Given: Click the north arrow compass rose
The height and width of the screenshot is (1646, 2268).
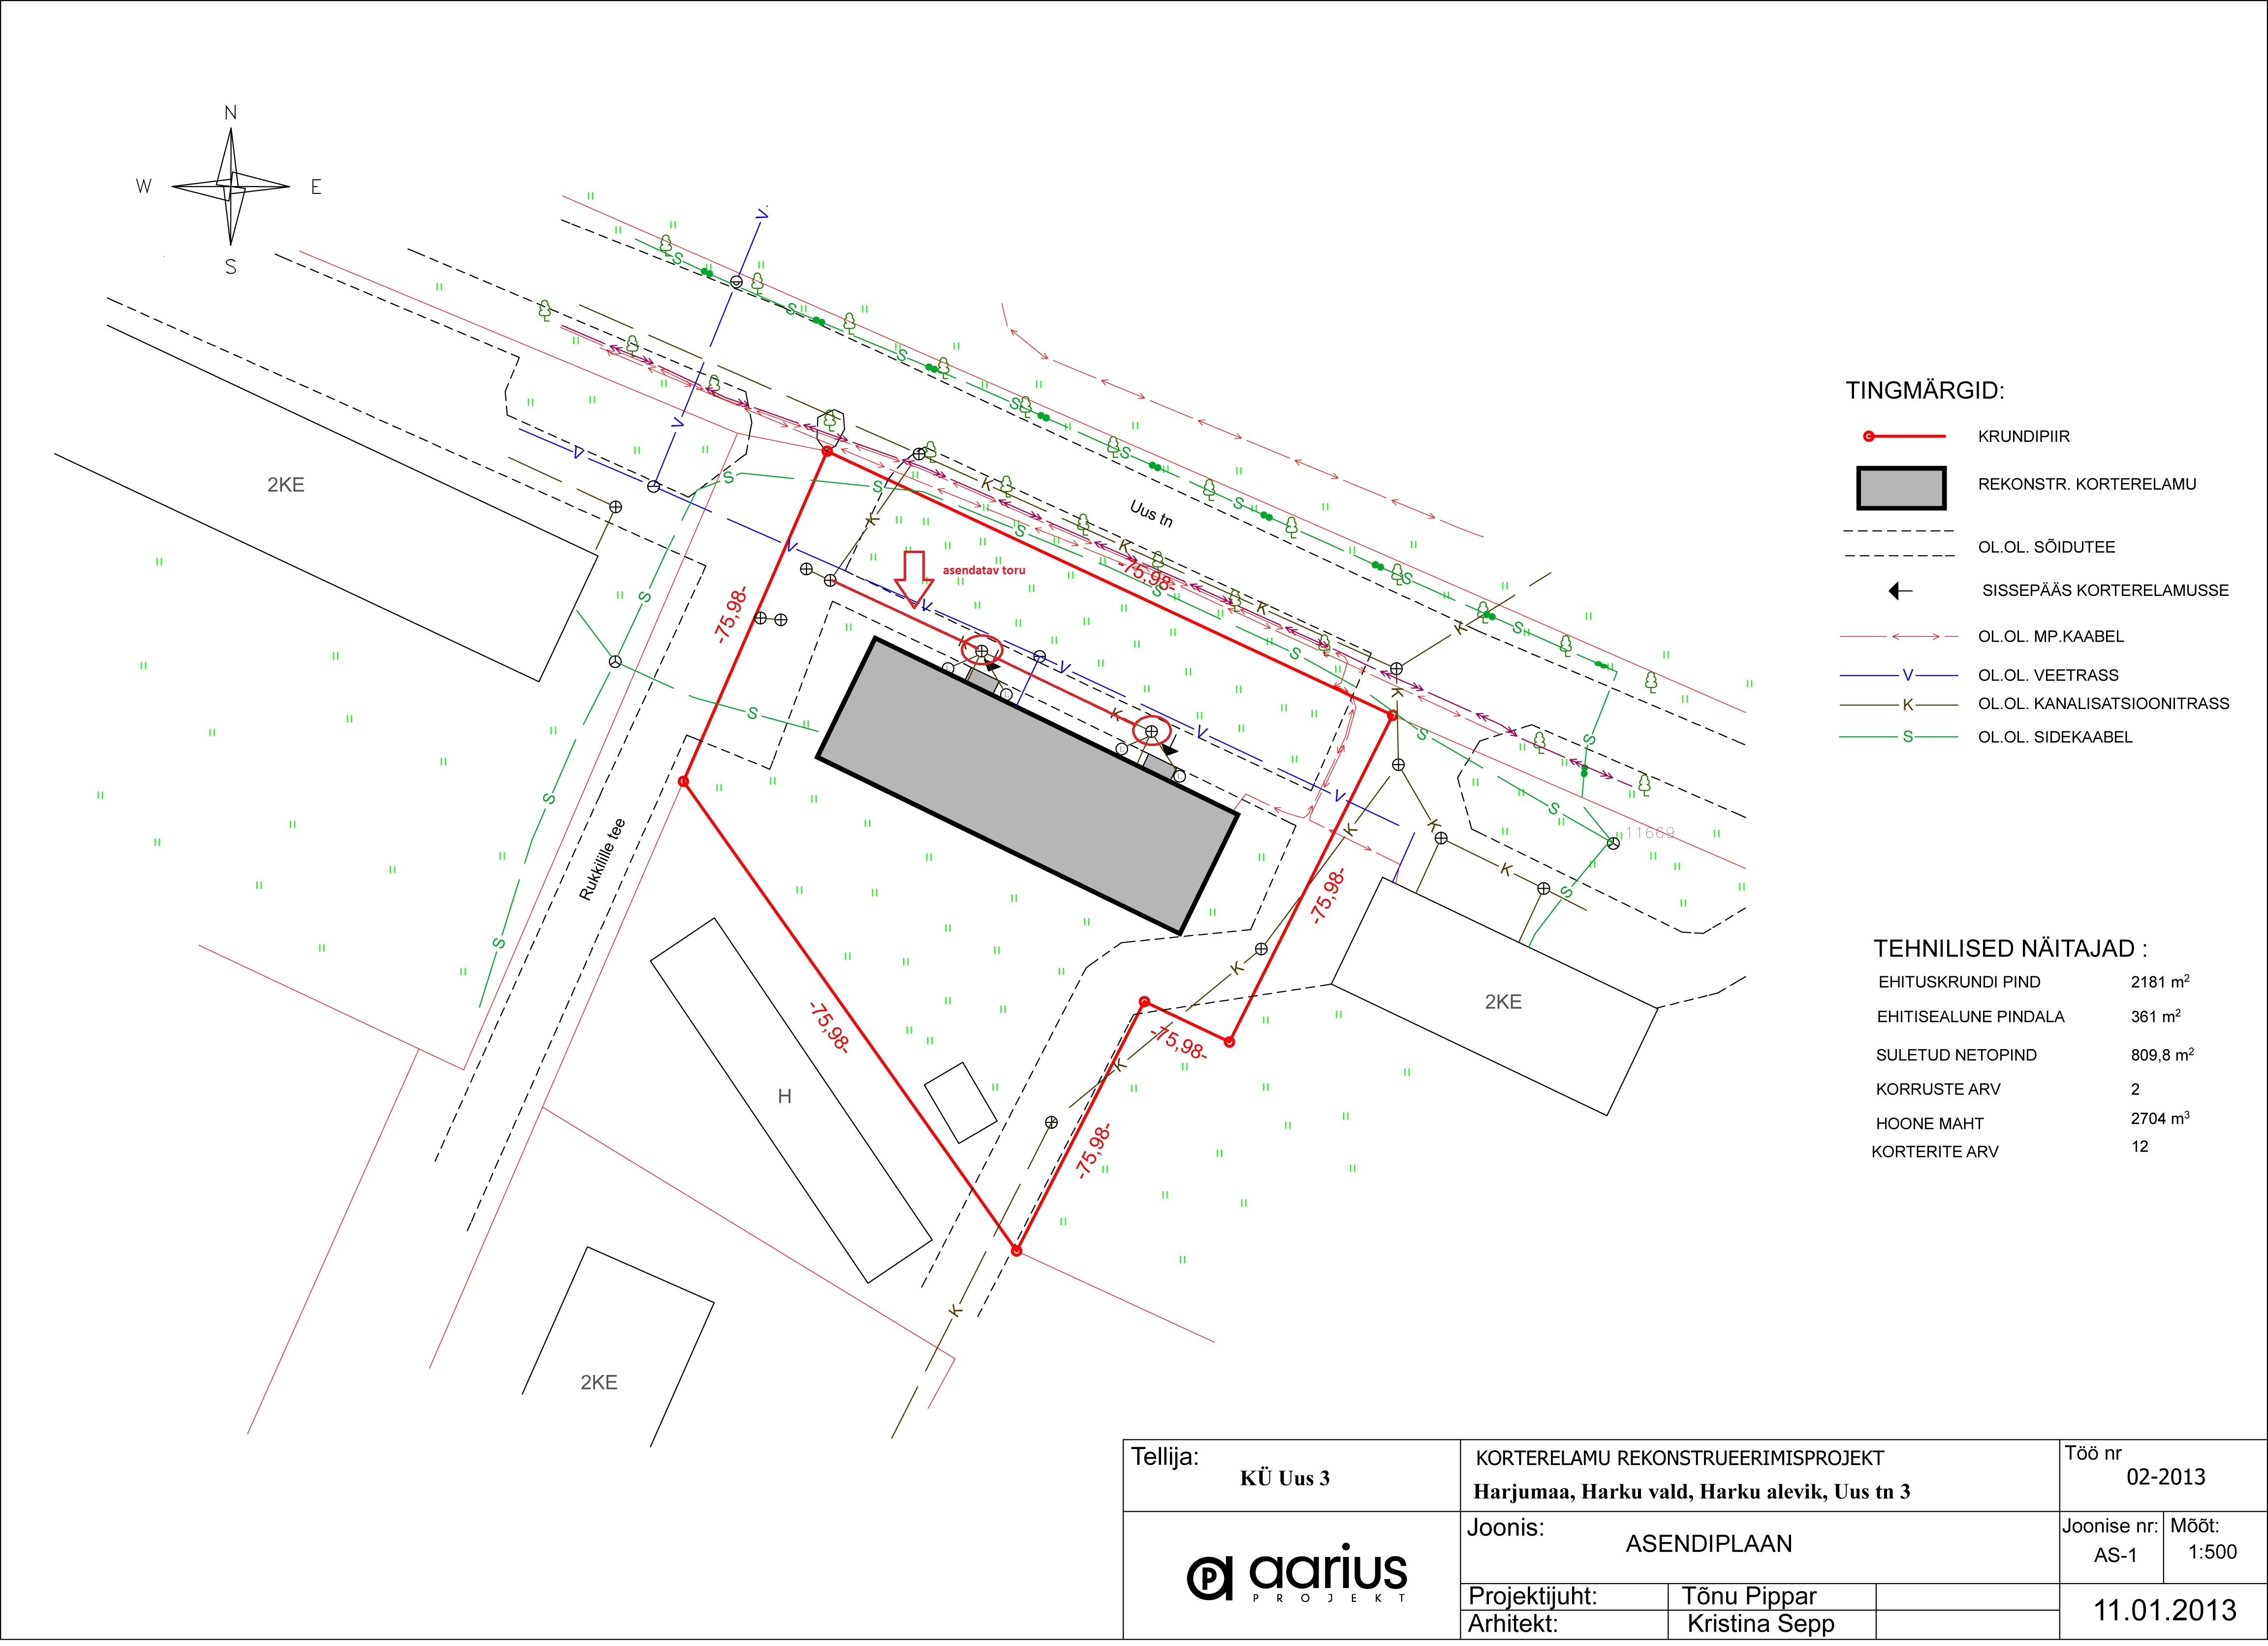Looking at the screenshot, I should (x=231, y=187).
